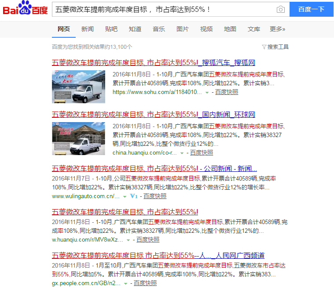Select the 网页 tab
The width and height of the screenshot is (334, 293).
click(64, 29)
